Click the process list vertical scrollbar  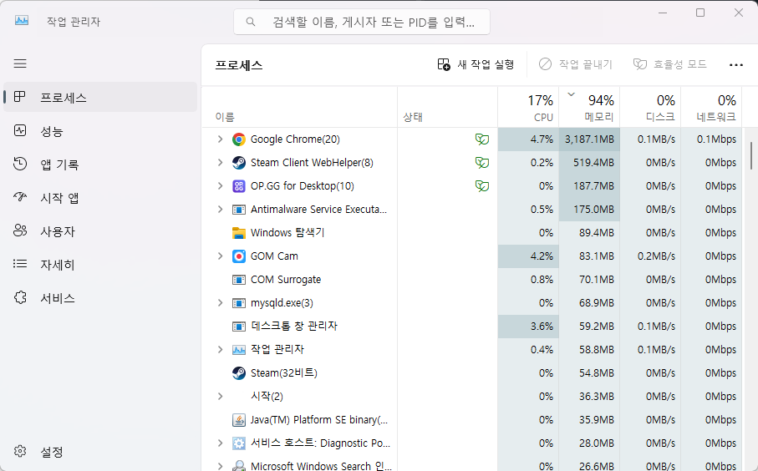pyautogui.click(x=750, y=155)
